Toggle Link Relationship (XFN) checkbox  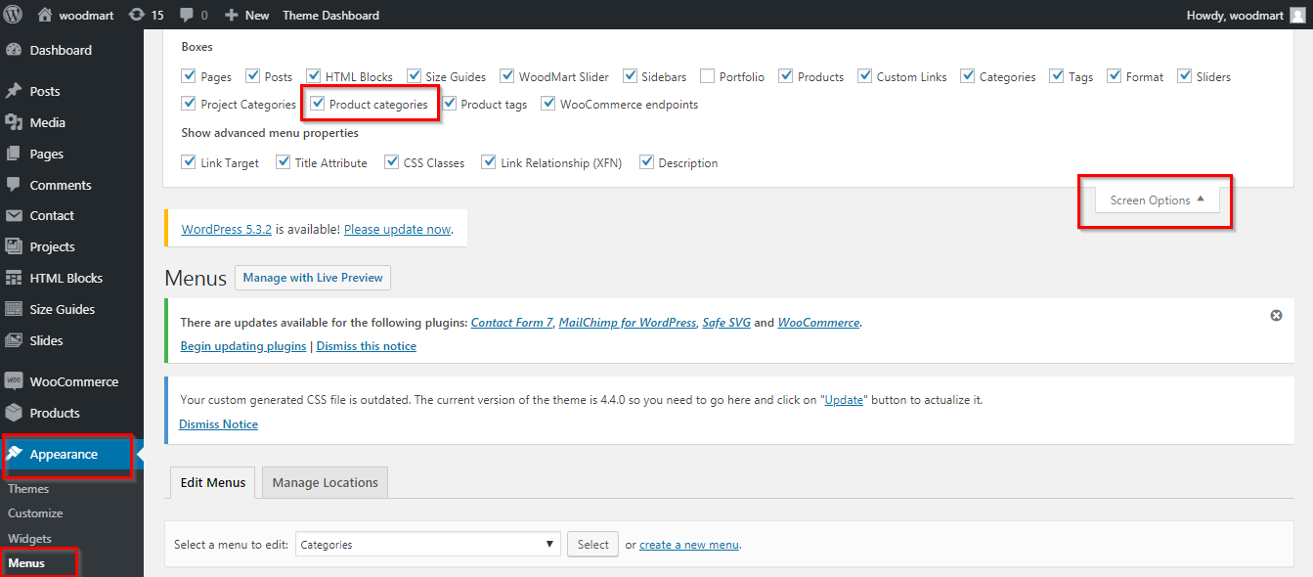(489, 161)
